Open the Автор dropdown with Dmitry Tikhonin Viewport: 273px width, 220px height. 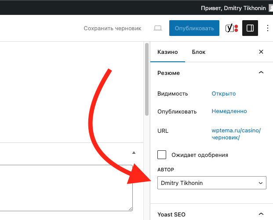click(211, 183)
